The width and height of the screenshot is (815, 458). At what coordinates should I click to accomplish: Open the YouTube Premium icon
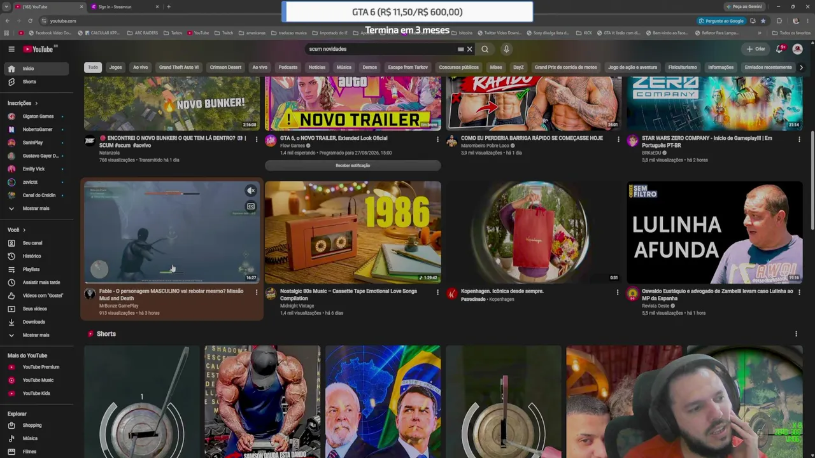[x=11, y=367]
